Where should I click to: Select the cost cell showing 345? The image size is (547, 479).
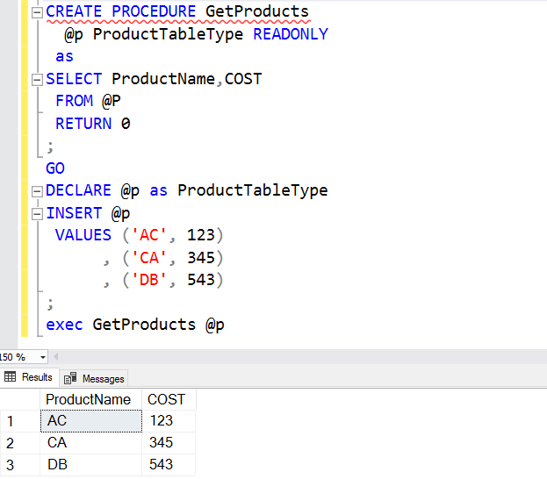point(167,443)
